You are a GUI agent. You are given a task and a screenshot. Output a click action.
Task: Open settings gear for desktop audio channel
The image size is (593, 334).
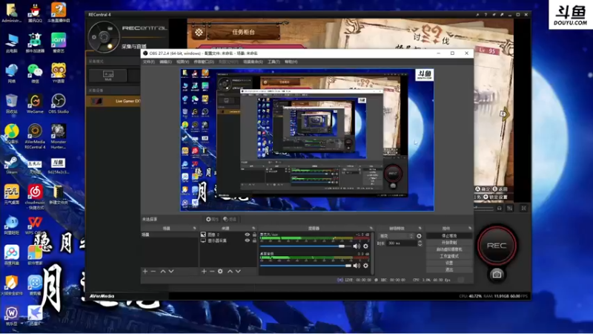[x=365, y=266]
